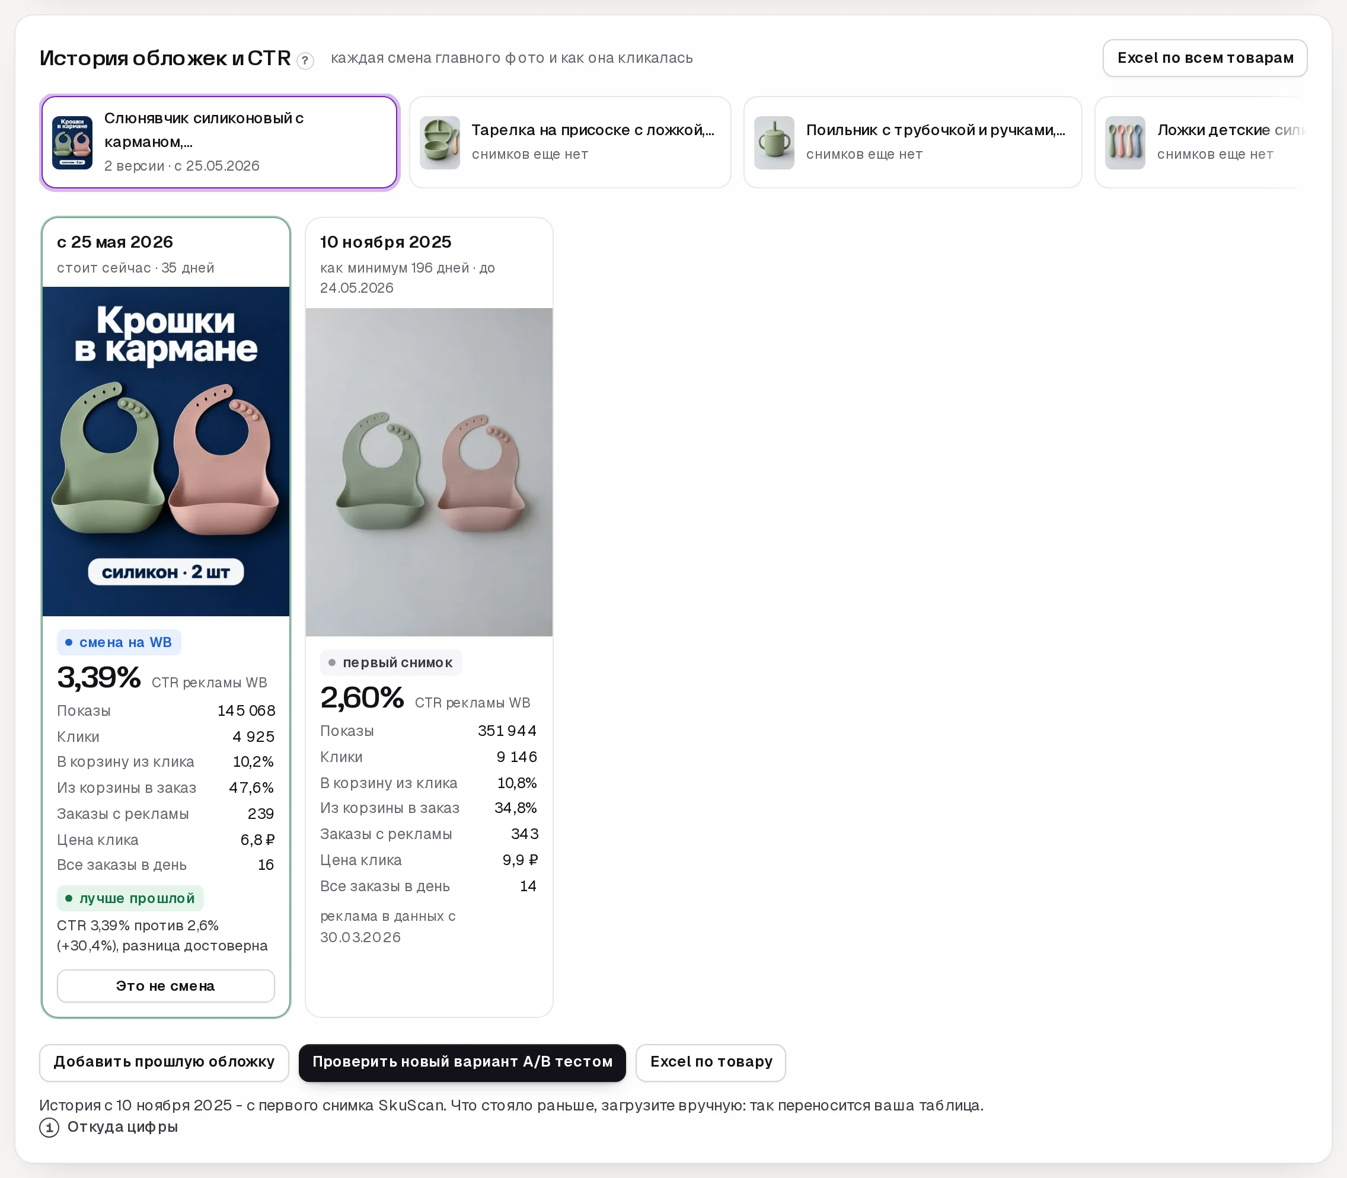
Task: Open the info icon next to Откуда цифры
Action: tap(49, 1128)
